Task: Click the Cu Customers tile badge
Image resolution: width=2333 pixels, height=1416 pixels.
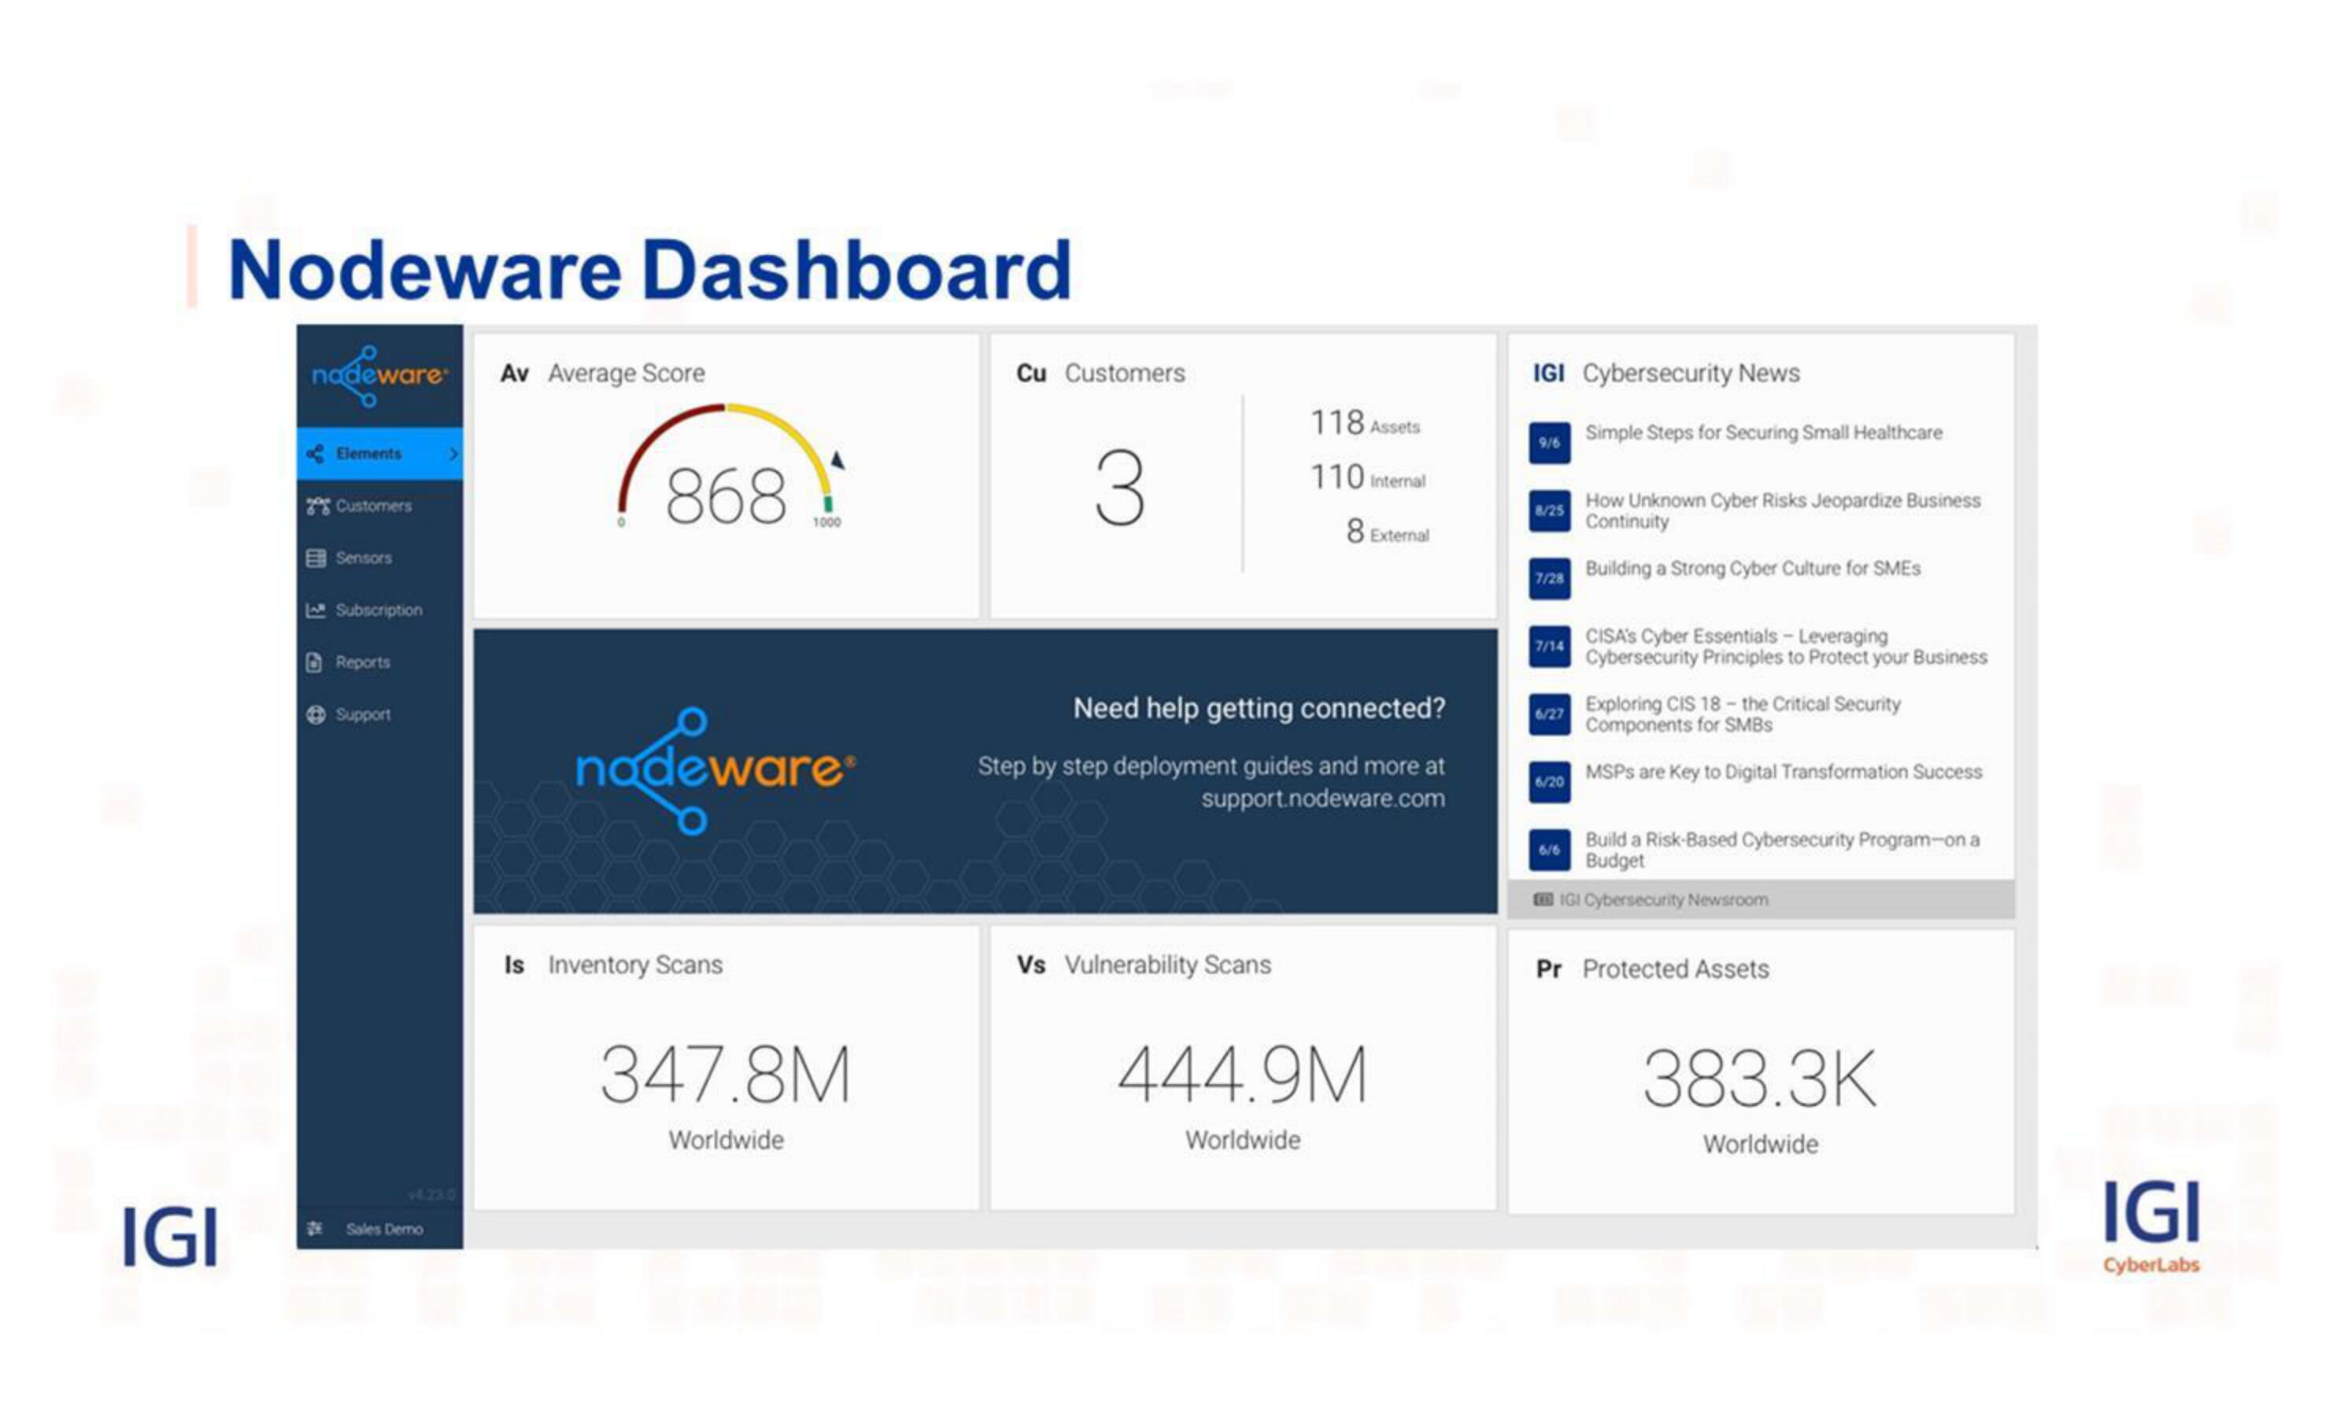Action: (x=1031, y=373)
